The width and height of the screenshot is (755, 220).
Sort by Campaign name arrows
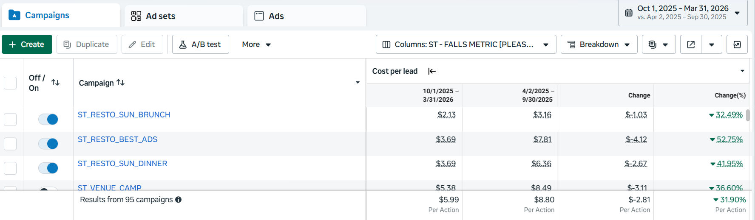pos(121,82)
